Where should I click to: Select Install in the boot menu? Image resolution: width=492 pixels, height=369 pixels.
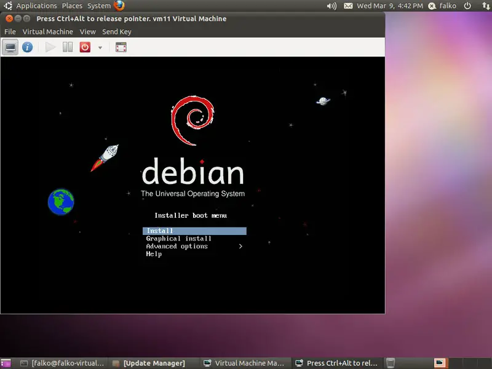point(194,231)
